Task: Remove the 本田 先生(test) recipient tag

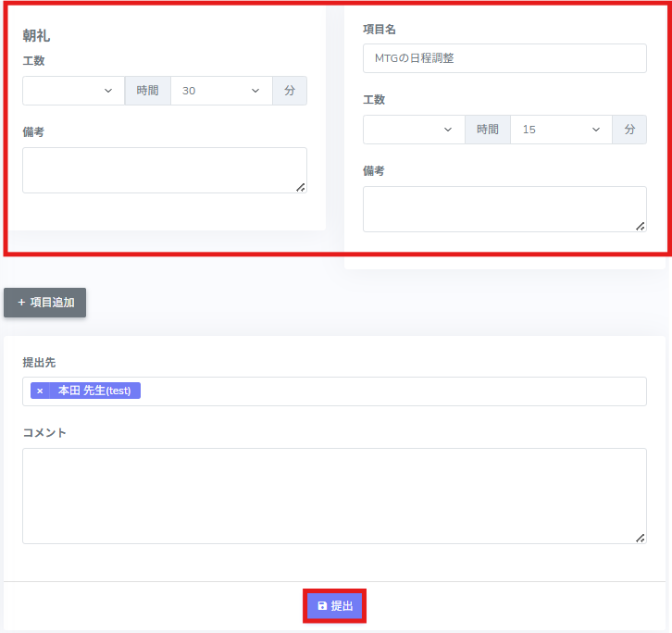Action: point(40,391)
